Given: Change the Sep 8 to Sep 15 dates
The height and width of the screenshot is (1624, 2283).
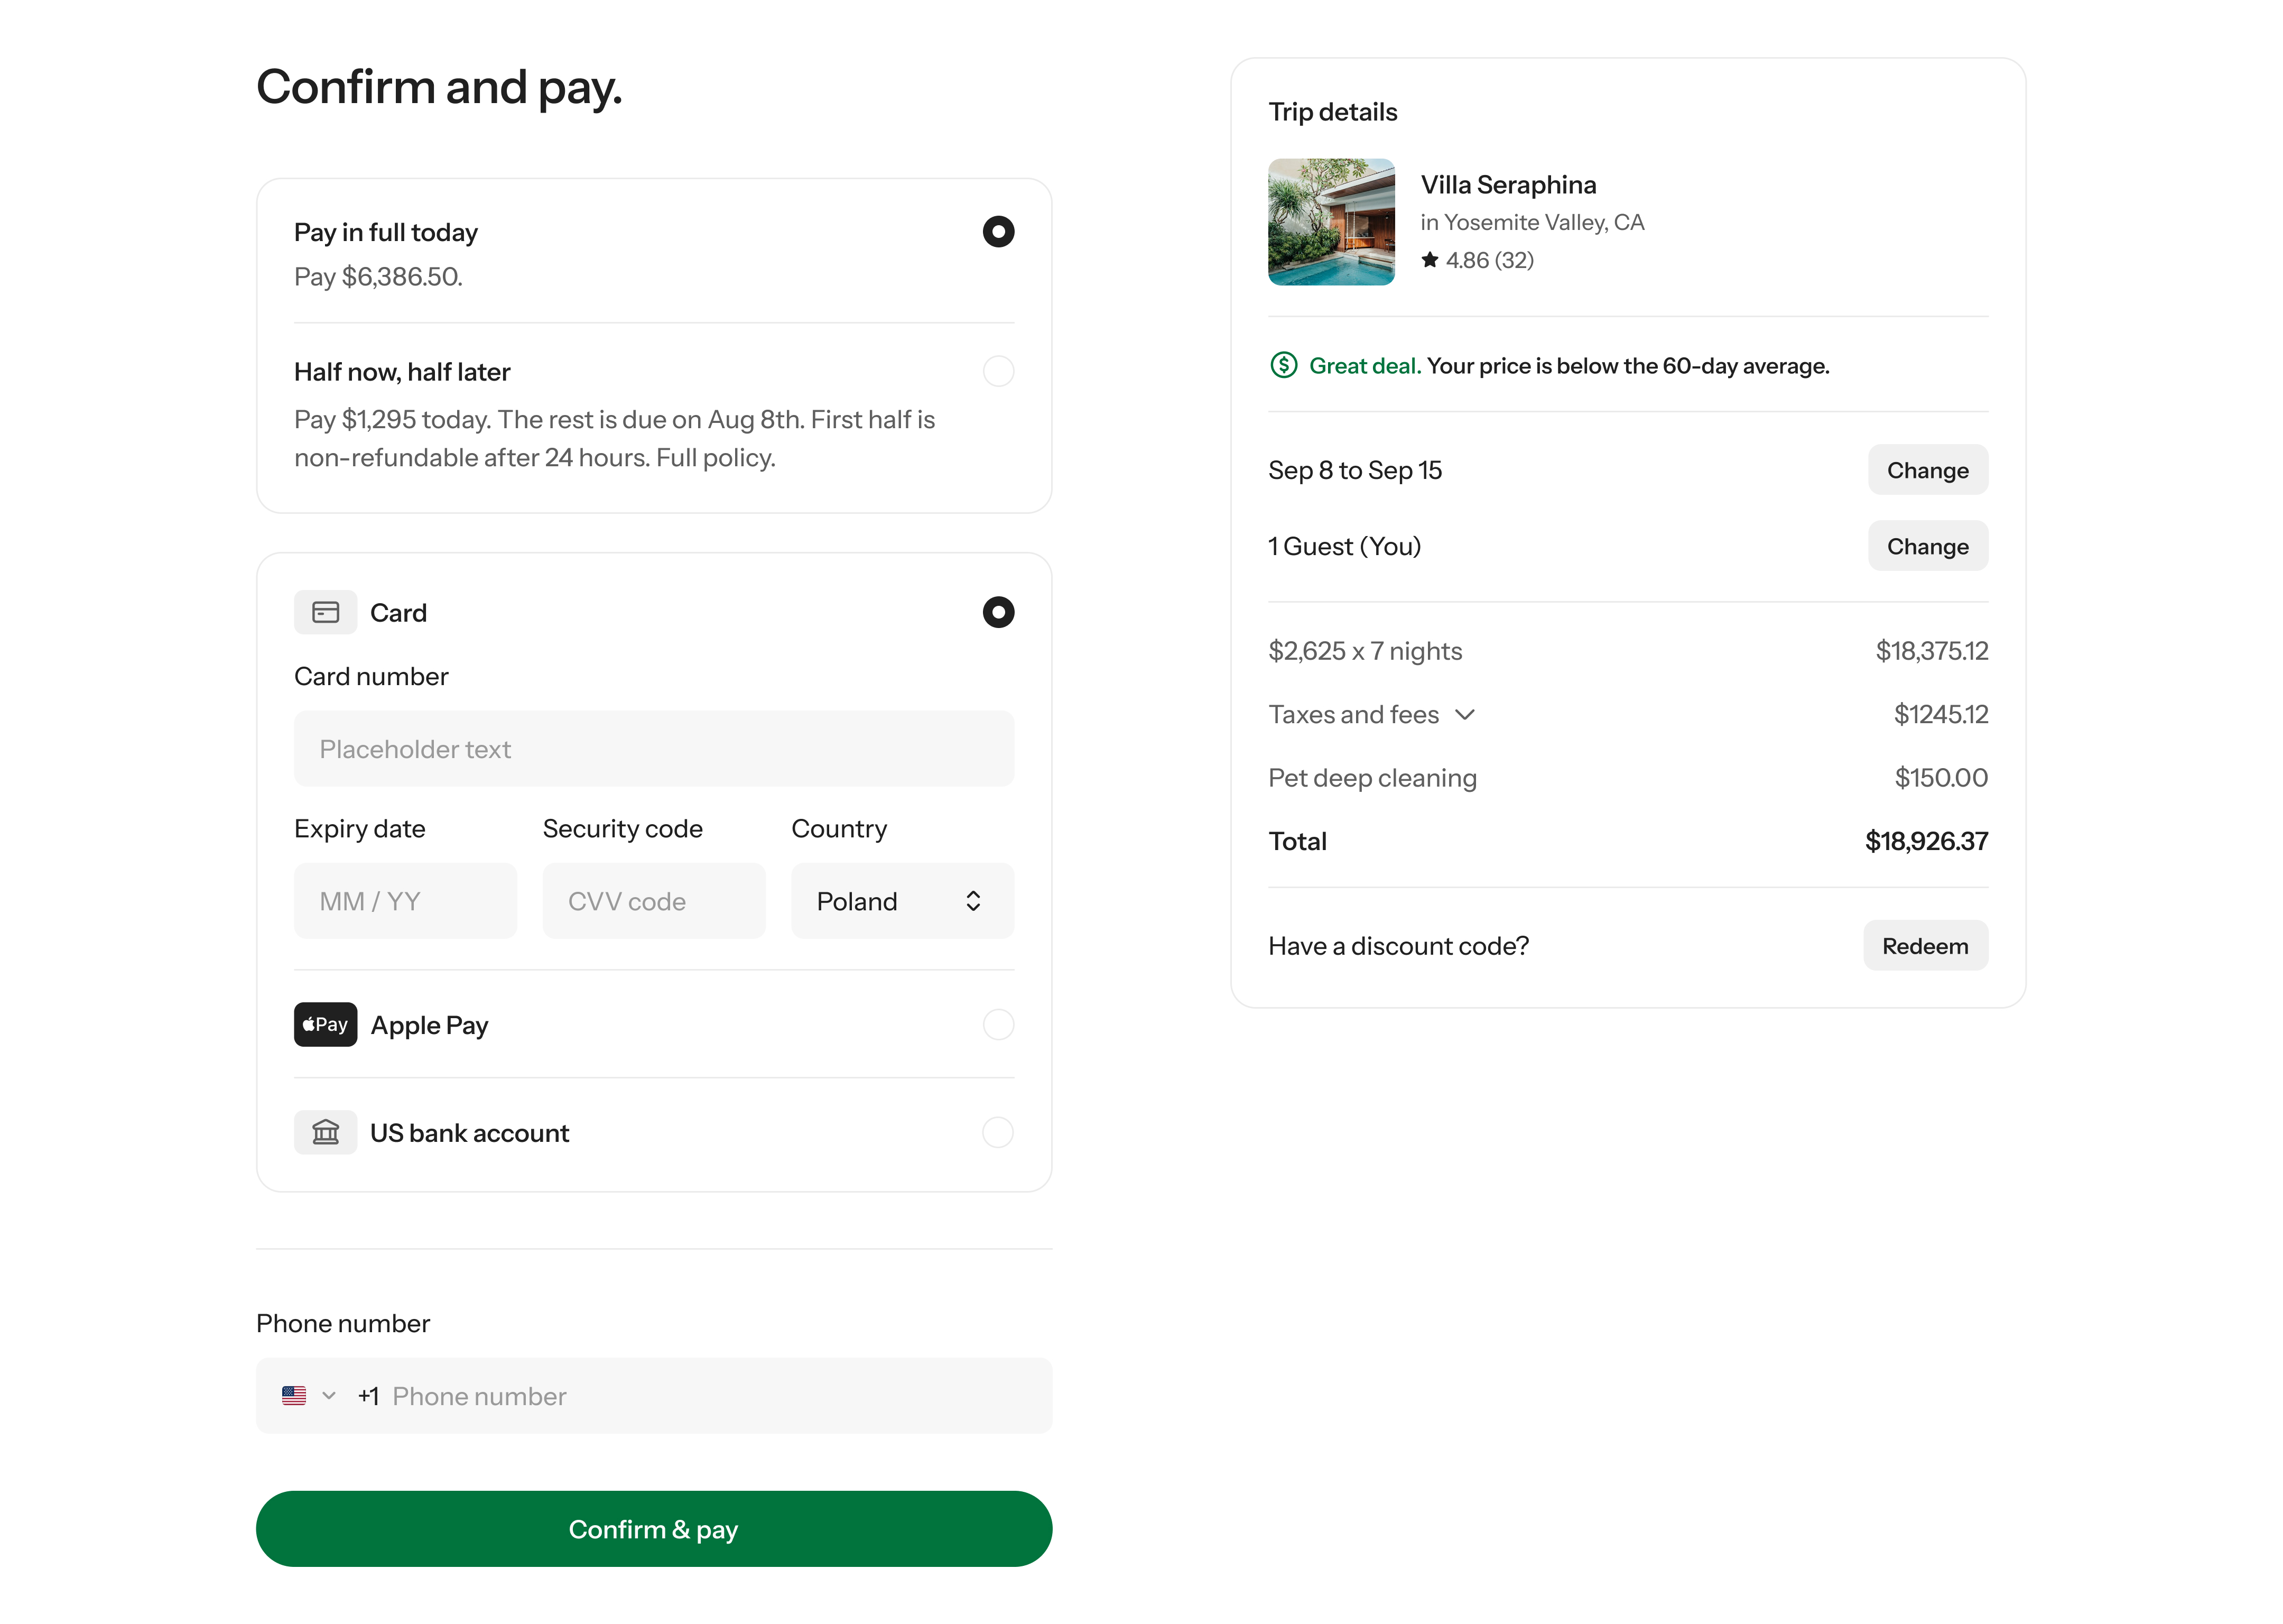Looking at the screenshot, I should (x=1926, y=470).
